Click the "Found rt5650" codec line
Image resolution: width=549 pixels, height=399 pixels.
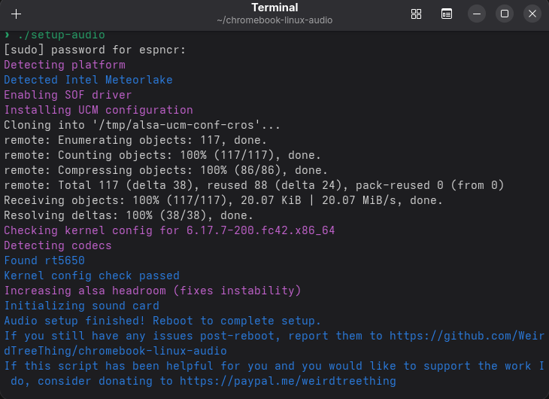point(44,260)
